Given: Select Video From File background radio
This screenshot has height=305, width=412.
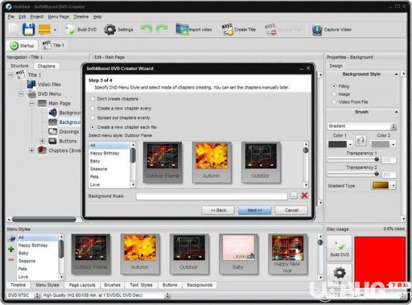Looking at the screenshot, I should coord(334,101).
